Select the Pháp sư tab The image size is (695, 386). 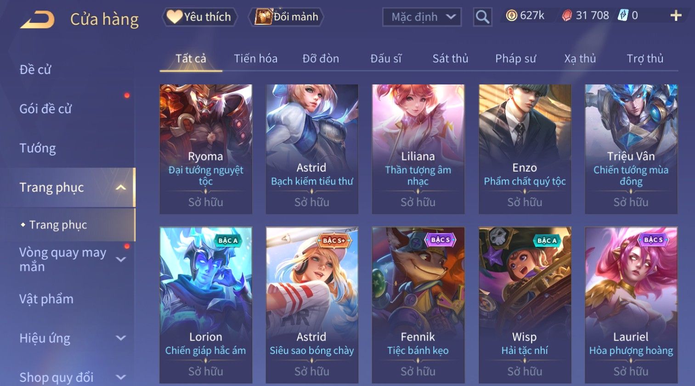coord(515,59)
